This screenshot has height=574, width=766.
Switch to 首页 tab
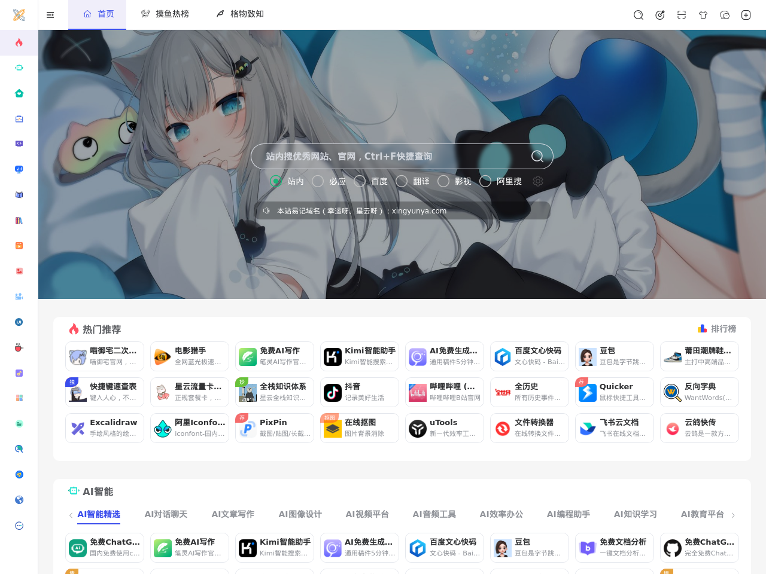pyautogui.click(x=98, y=14)
